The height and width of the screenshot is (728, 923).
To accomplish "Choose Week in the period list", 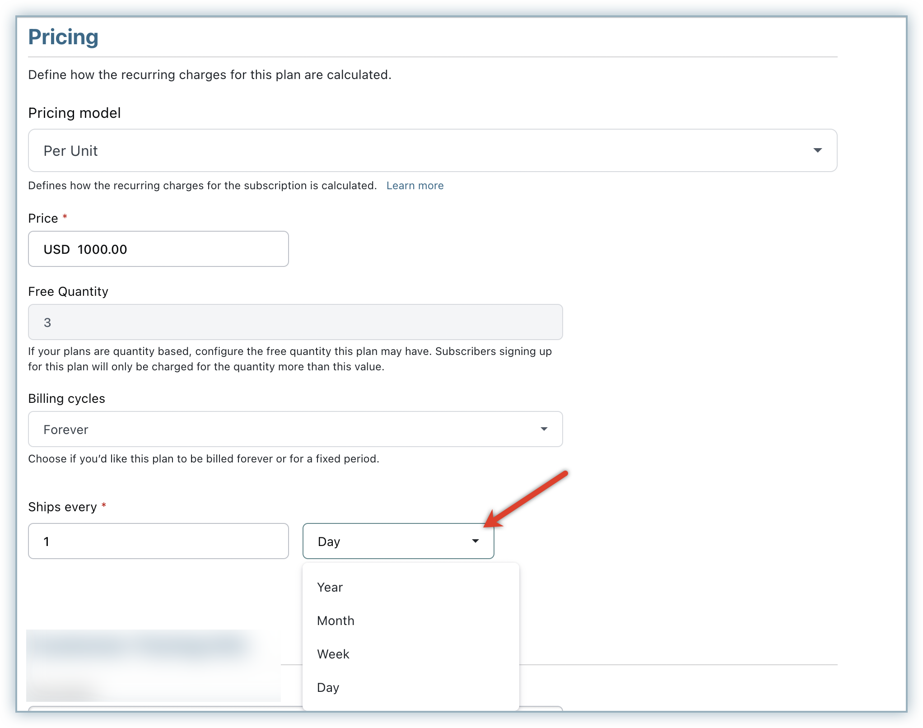I will (333, 654).
